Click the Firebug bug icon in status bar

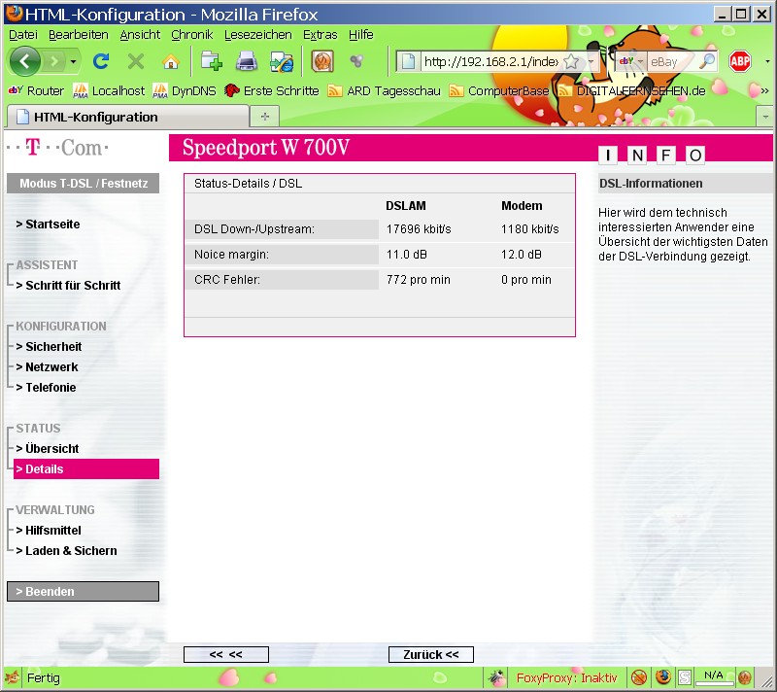(496, 677)
